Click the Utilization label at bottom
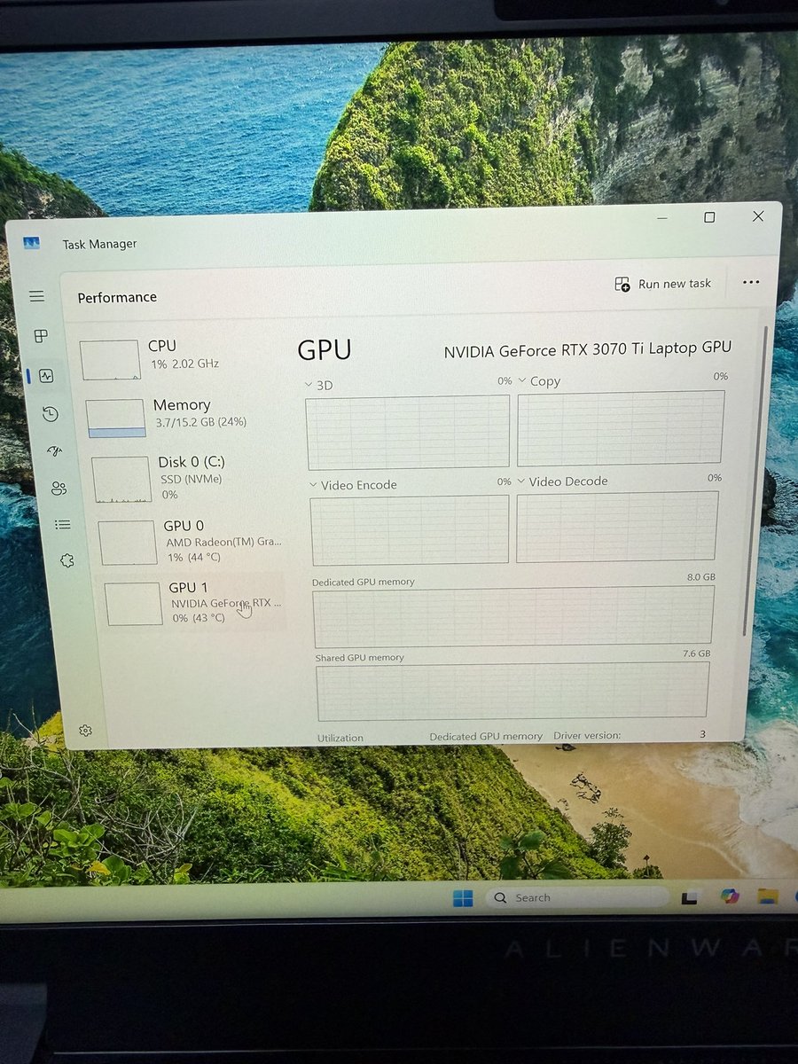Image resolution: width=798 pixels, height=1064 pixels. (x=340, y=738)
